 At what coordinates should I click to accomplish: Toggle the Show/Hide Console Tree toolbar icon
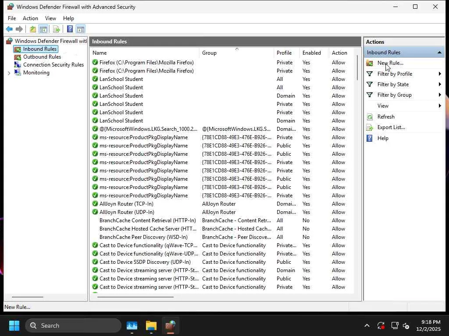coord(43,29)
